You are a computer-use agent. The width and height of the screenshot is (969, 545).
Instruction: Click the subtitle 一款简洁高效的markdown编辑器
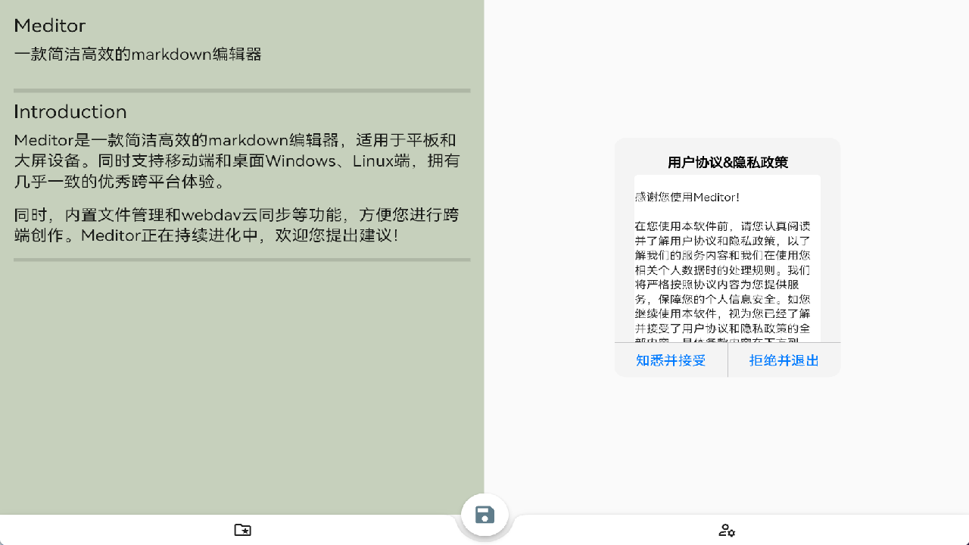coord(138,54)
